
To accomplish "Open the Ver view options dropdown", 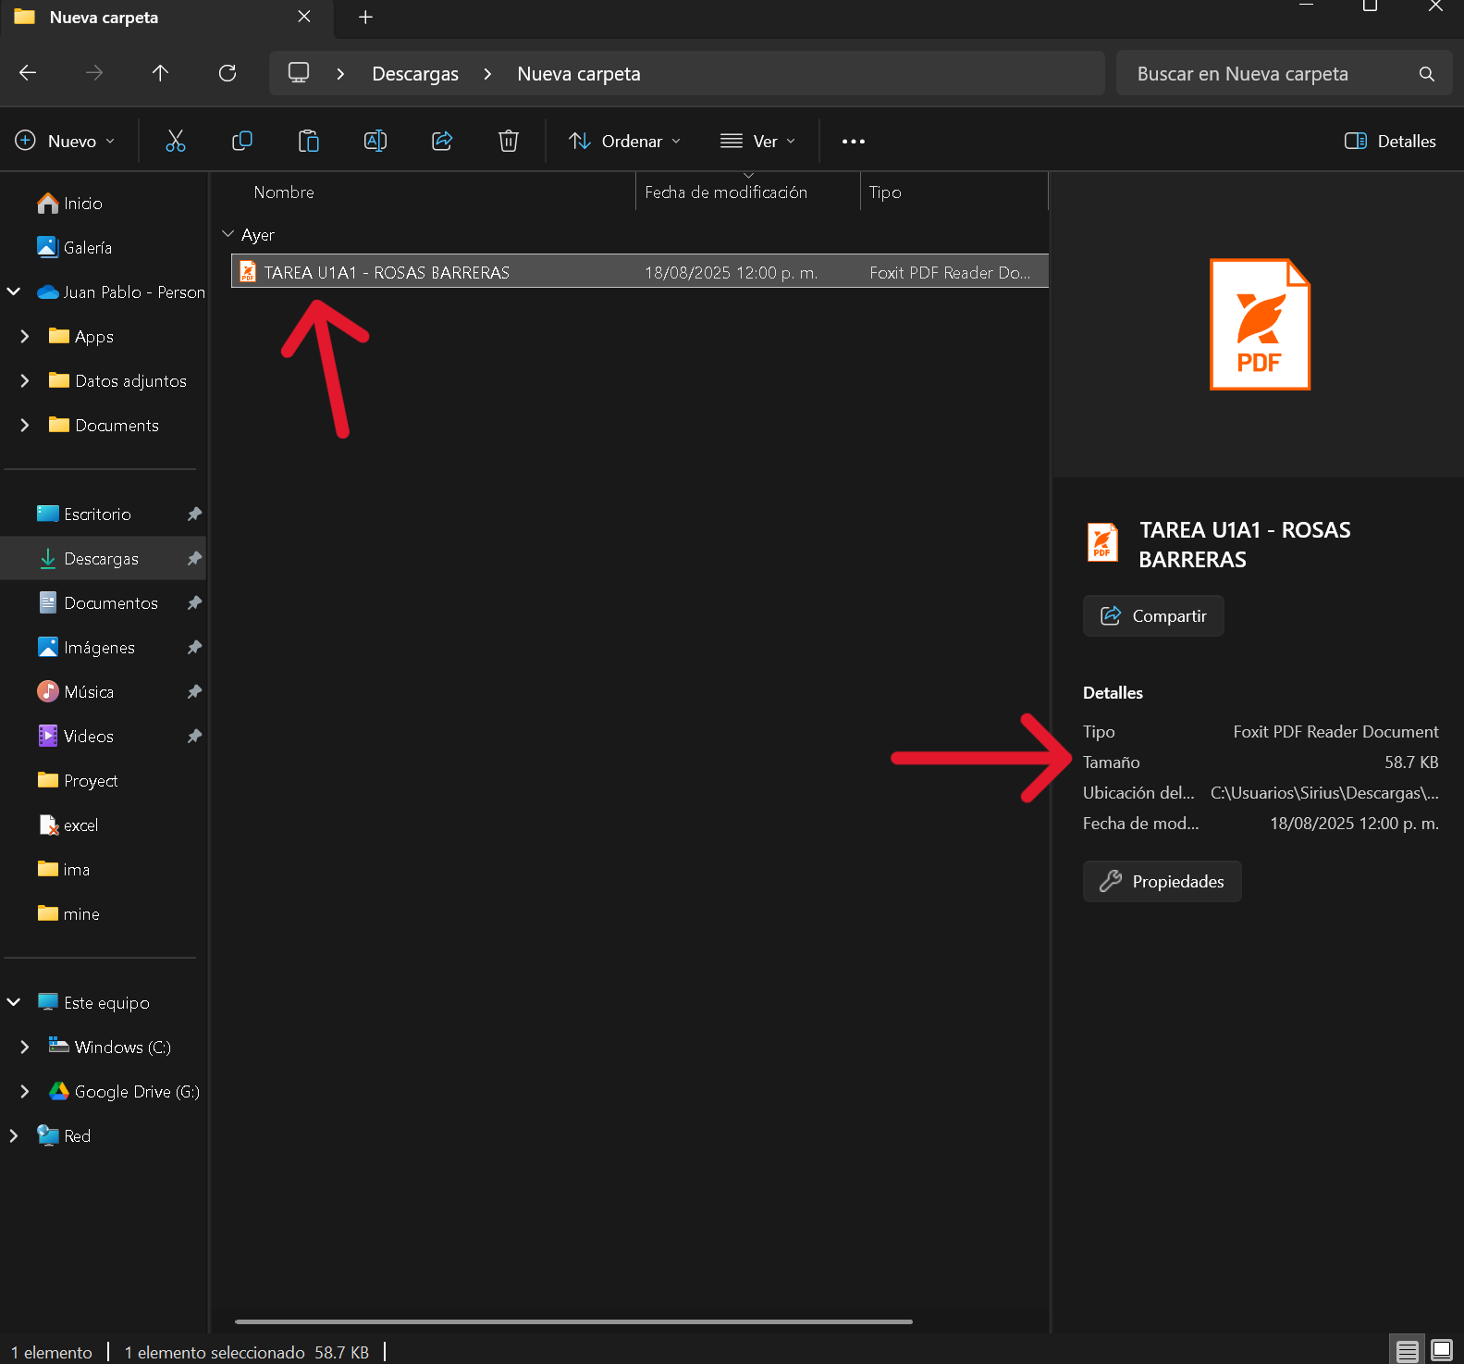I will pos(757,142).
